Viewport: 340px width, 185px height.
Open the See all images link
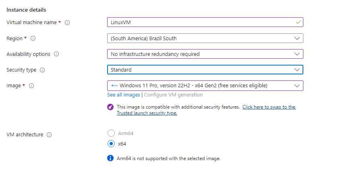124,95
